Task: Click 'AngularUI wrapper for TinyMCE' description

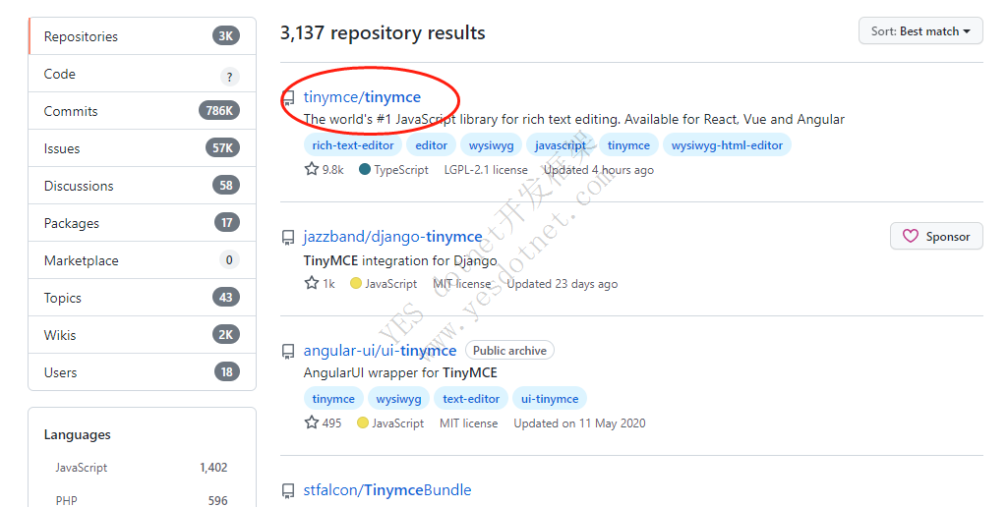Action: [x=400, y=372]
